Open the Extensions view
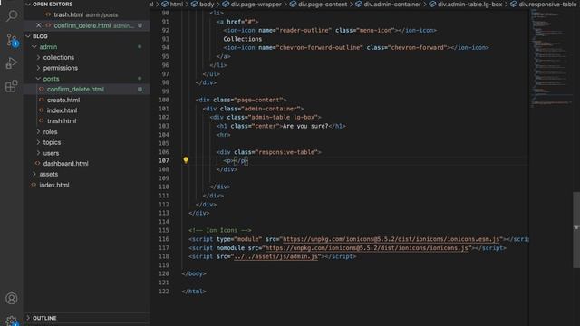The height and width of the screenshot is (326, 580). pos(12,87)
